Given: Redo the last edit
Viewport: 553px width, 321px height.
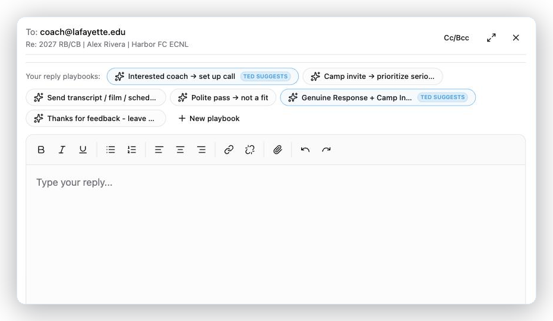Looking at the screenshot, I should coord(326,150).
